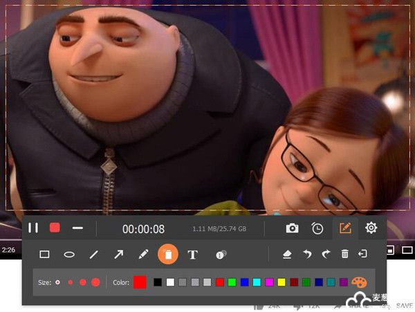Select the Line drawing tool
This screenshot has width=415, height=312.
coord(94,255)
